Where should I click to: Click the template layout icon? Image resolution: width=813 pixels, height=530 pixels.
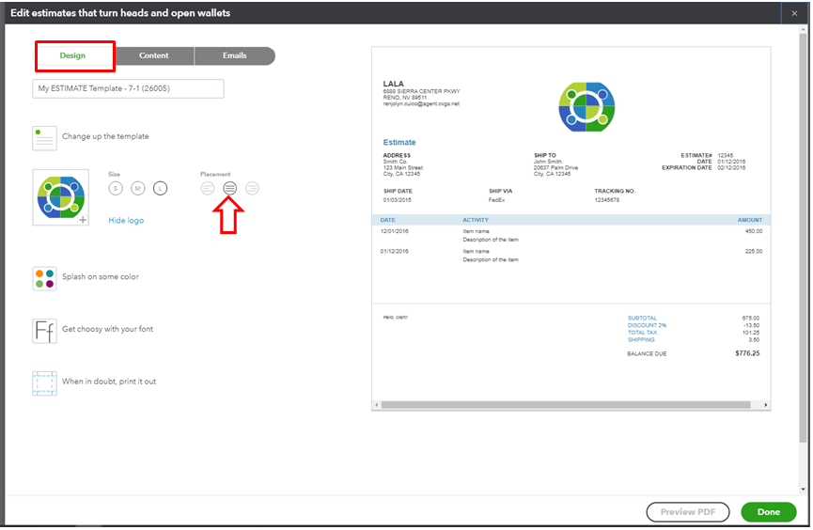(x=44, y=137)
